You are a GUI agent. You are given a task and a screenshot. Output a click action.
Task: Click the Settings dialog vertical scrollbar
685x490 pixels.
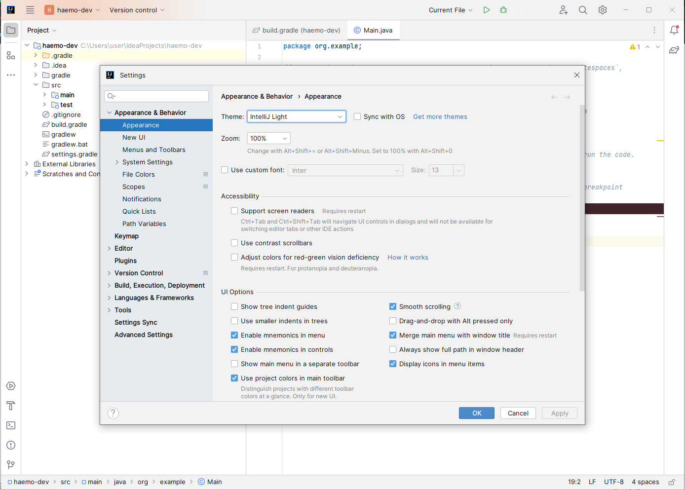pyautogui.click(x=582, y=197)
